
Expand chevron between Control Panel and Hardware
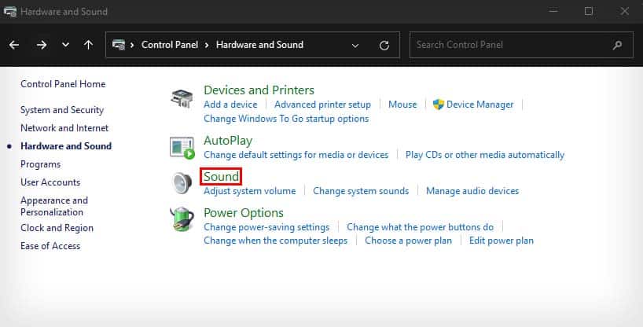click(207, 45)
